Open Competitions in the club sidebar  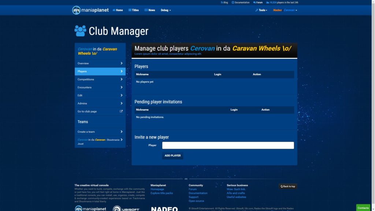[100, 79]
